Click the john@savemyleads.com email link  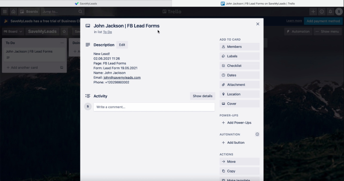(122, 77)
